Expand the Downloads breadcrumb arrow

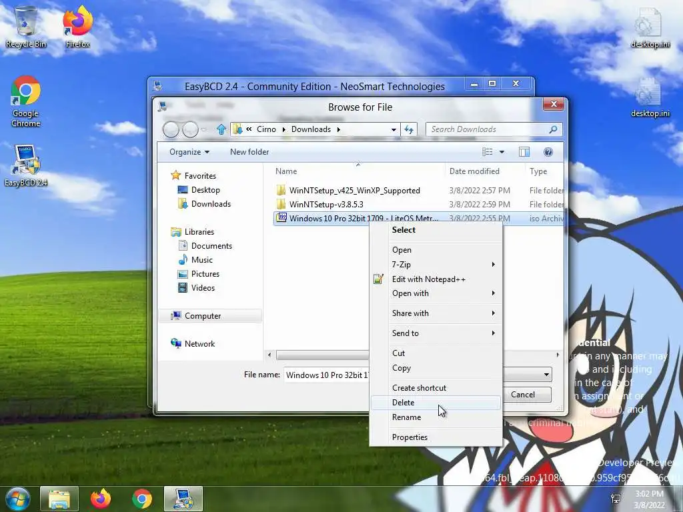point(338,129)
